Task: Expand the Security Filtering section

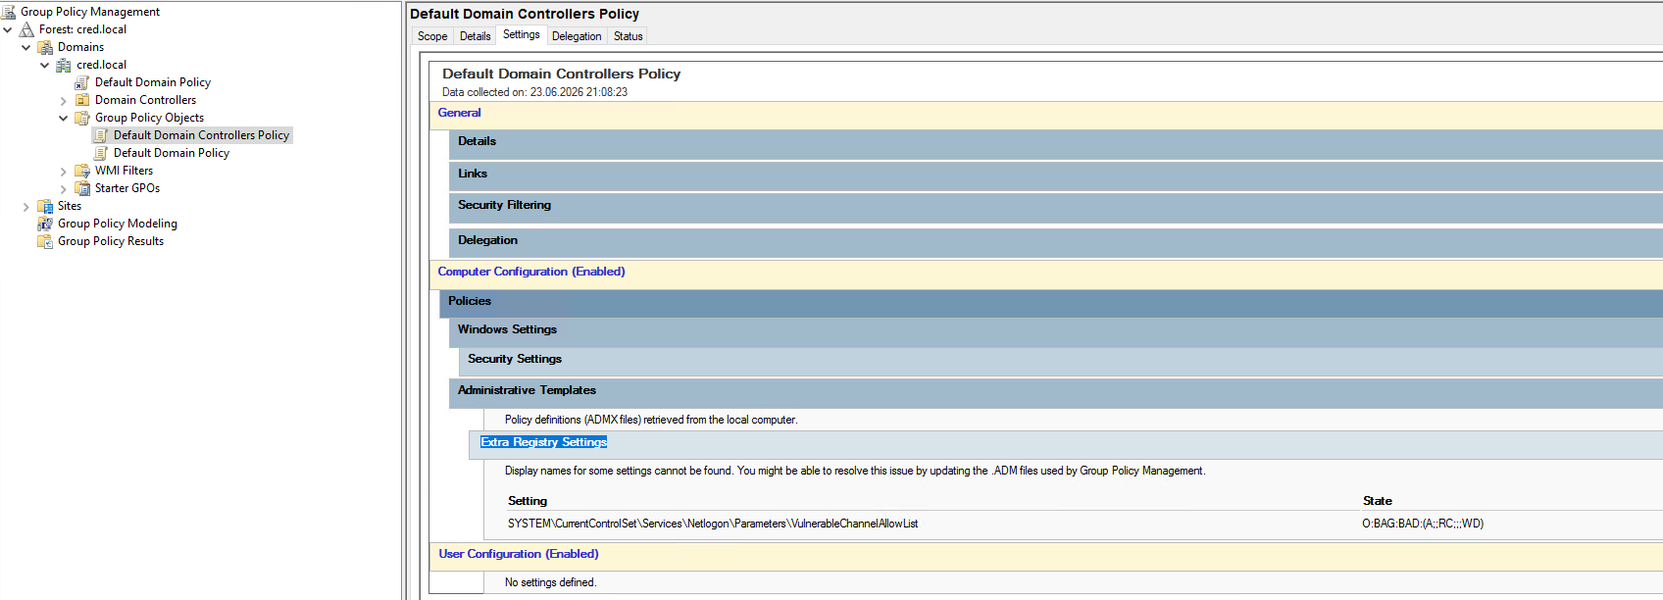Action: pyautogui.click(x=1056, y=208)
